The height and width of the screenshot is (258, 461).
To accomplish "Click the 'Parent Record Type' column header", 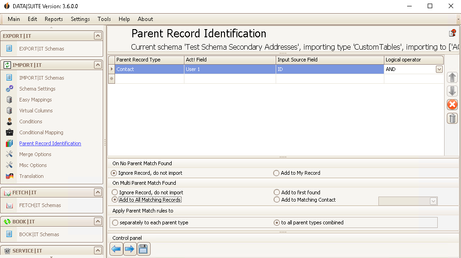I will pos(149,60).
